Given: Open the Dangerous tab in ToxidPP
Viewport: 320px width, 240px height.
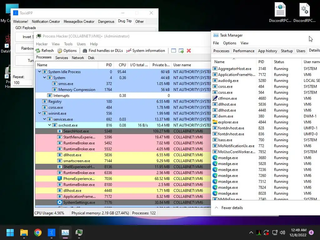Looking at the screenshot, I should (106, 22).
